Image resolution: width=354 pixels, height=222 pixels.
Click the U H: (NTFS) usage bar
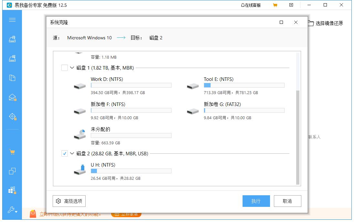pyautogui.click(x=131, y=171)
